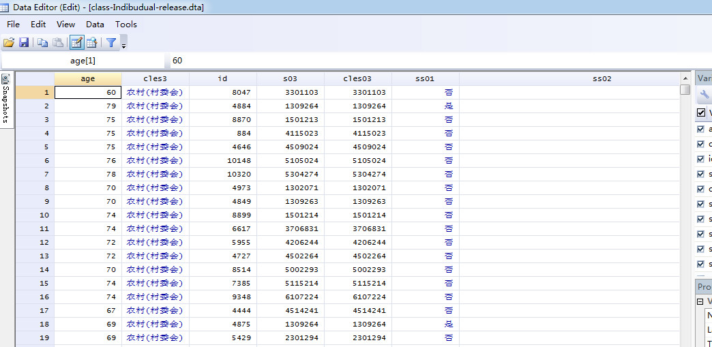The width and height of the screenshot is (712, 347).
Task: Open the Tools menu
Action: [x=125, y=24]
